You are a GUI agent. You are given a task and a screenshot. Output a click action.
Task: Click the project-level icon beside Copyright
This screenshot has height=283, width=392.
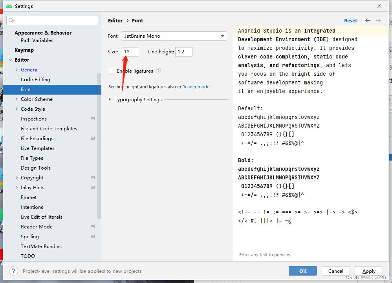93,177
